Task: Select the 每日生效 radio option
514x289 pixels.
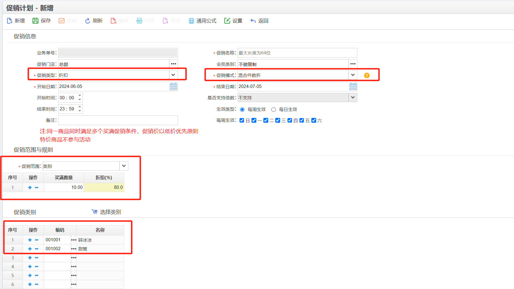Action: [274, 110]
